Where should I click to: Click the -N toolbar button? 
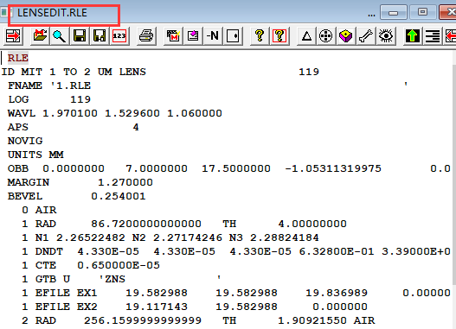213,36
